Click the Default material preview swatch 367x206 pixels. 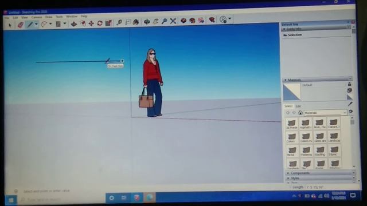291,92
